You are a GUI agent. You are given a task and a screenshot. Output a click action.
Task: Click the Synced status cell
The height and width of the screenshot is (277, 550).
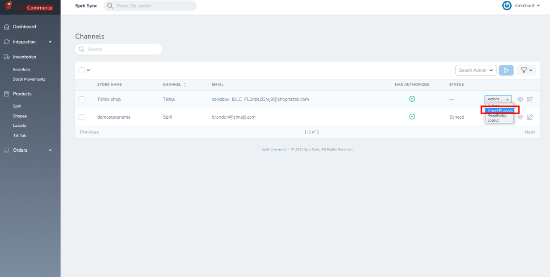coord(457,117)
